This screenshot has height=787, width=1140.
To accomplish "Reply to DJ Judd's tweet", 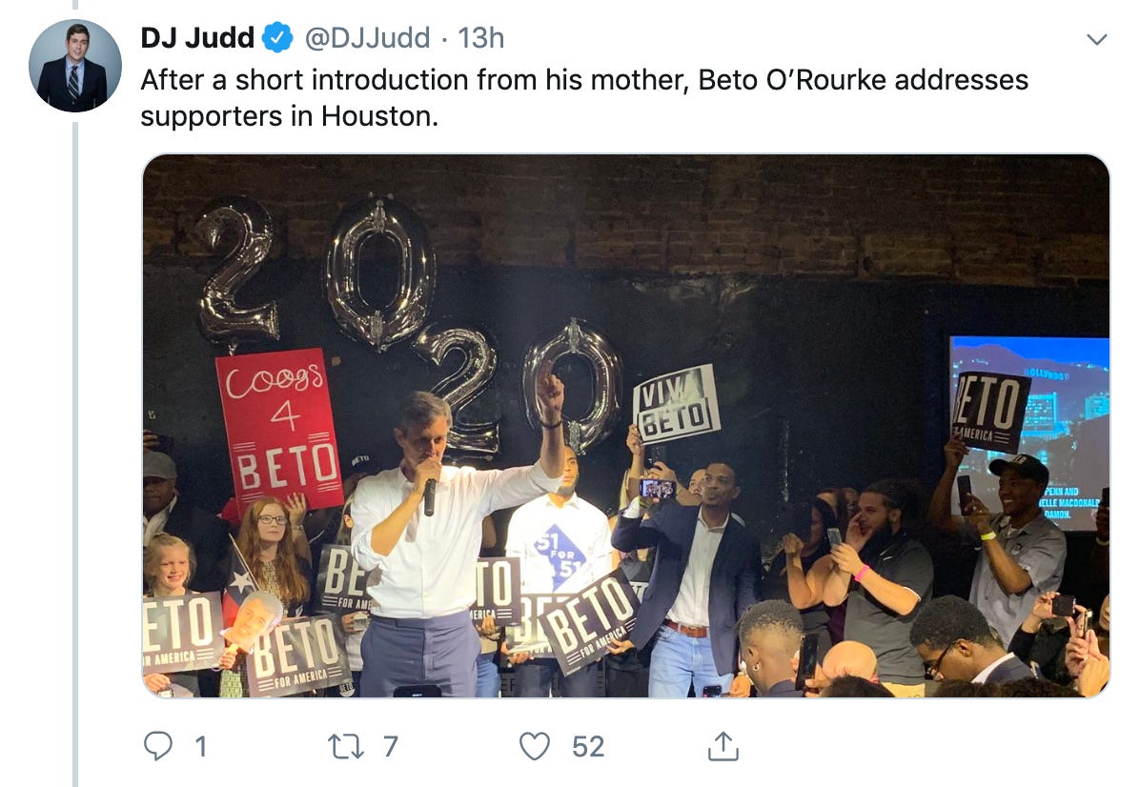I will tap(158, 746).
